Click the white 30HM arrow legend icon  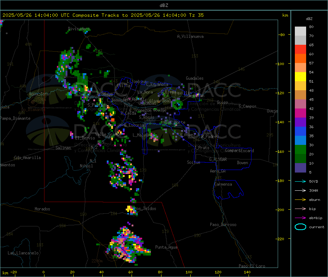pos(300,190)
